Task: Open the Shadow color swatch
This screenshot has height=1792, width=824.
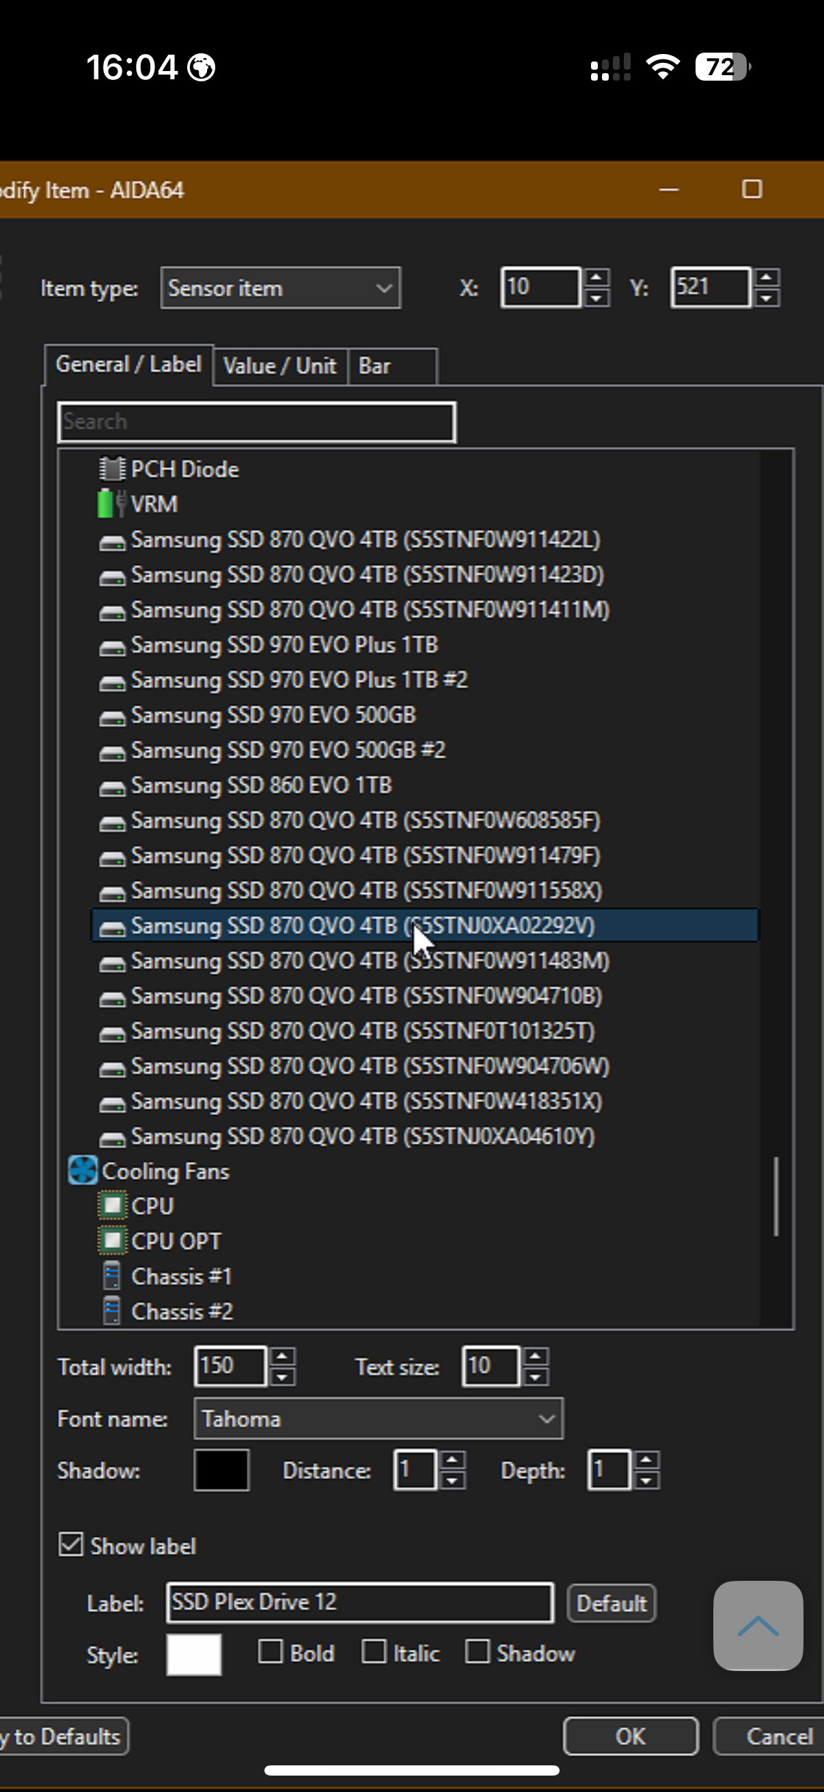Action: 221,1470
